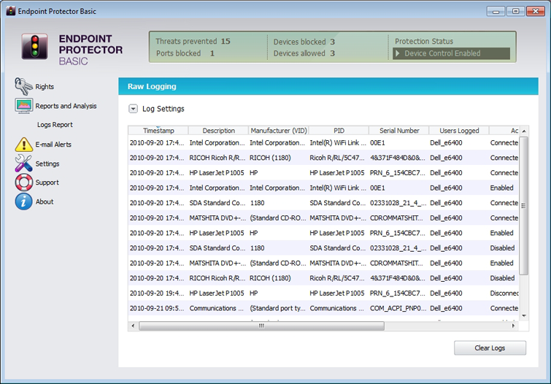Click the COM_ACPI_PNP0 serial number cell
The width and height of the screenshot is (551, 384).
[x=398, y=308]
